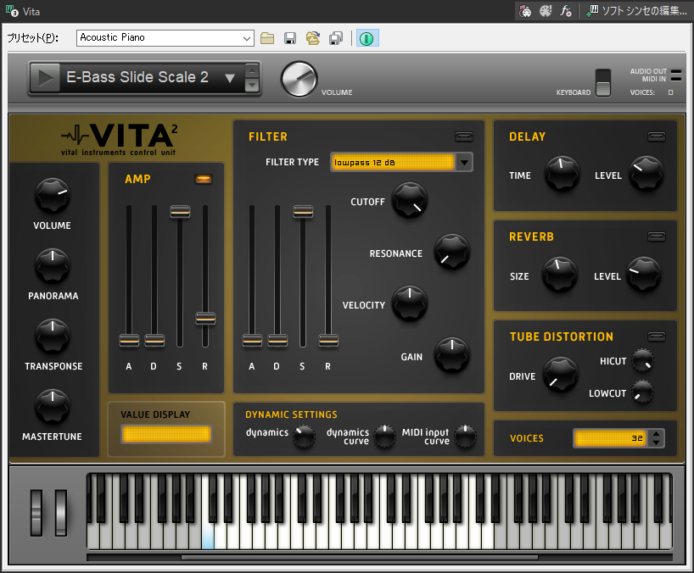Decrease VOICES count with down arrow
The width and height of the screenshot is (694, 573).
coord(656,442)
